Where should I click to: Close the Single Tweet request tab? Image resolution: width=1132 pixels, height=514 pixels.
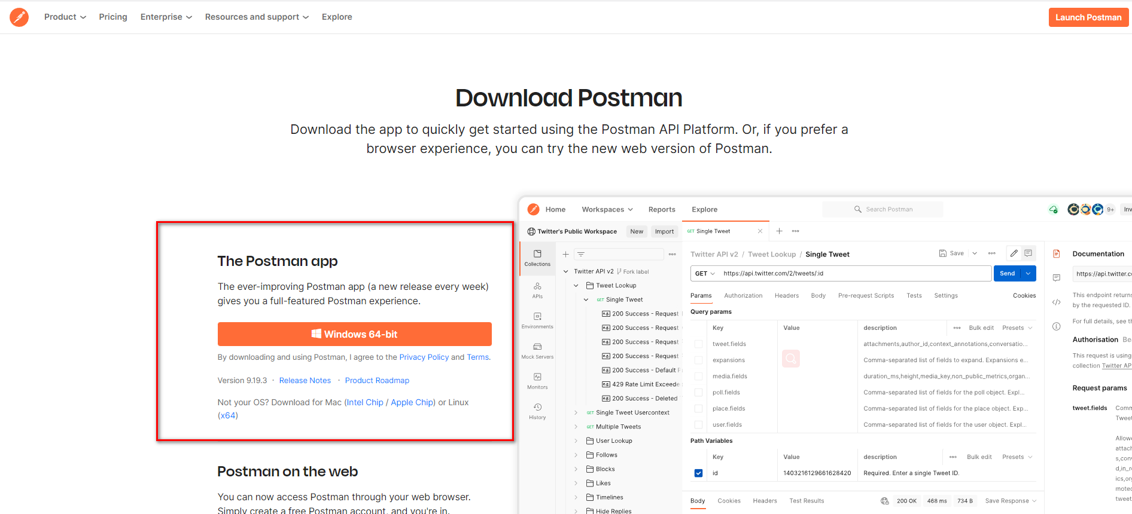click(x=760, y=231)
